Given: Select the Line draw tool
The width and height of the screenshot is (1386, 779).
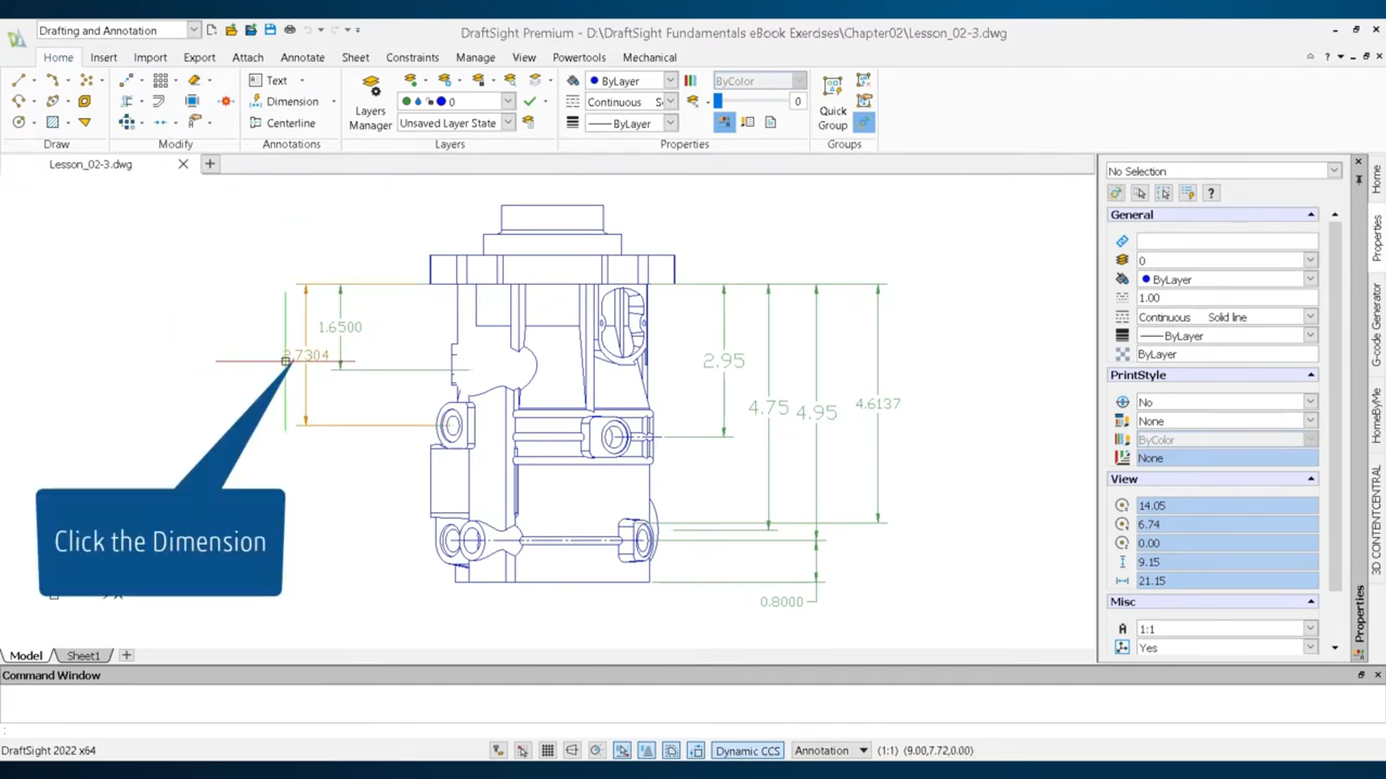Looking at the screenshot, I should click(x=19, y=80).
